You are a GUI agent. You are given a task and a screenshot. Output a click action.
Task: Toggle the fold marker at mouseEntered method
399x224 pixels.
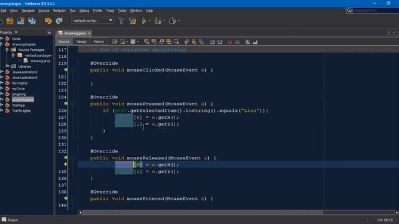pos(73,198)
